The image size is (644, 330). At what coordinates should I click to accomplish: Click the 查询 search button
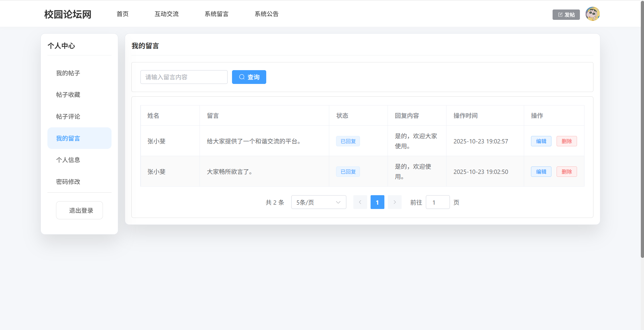249,77
